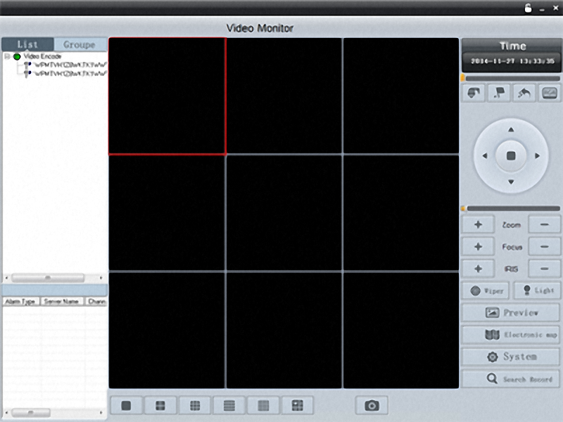Decrease Zoom with minus button

click(544, 224)
